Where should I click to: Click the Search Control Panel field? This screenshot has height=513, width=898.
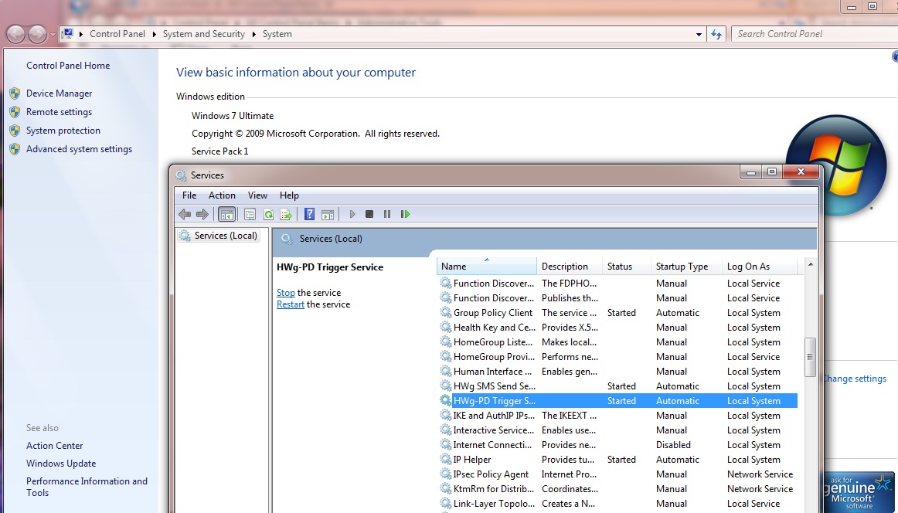tap(815, 34)
